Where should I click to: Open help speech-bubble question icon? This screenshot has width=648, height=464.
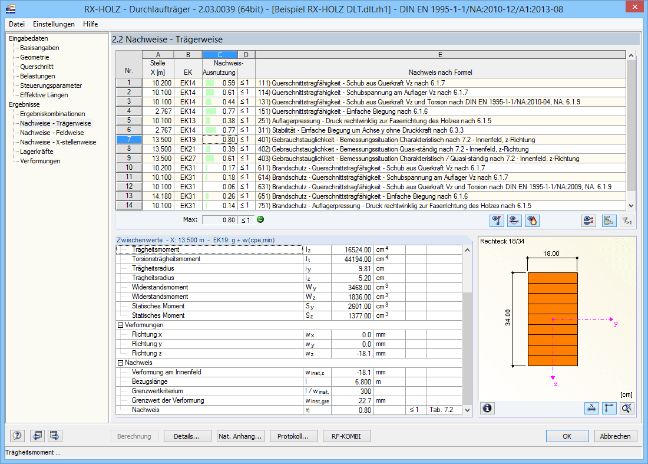click(17, 436)
